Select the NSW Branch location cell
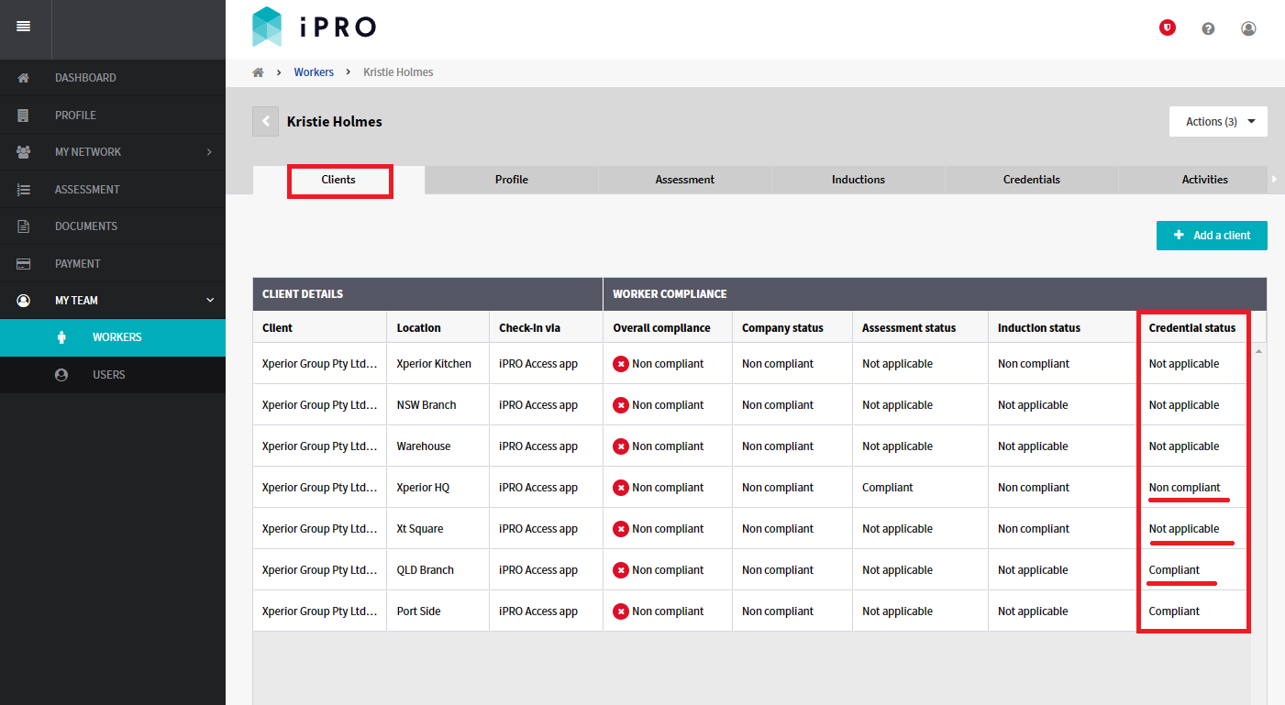Screen dimensions: 1285x705 coord(438,405)
